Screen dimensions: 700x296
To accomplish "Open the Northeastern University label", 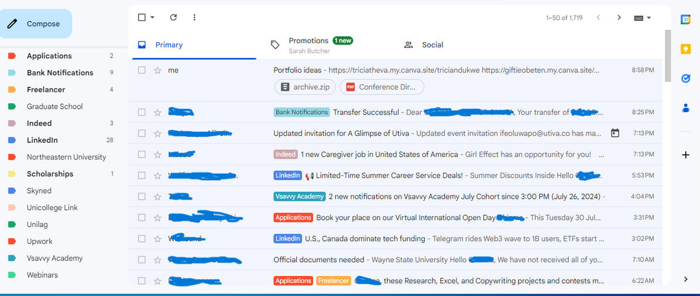I will coord(67,157).
